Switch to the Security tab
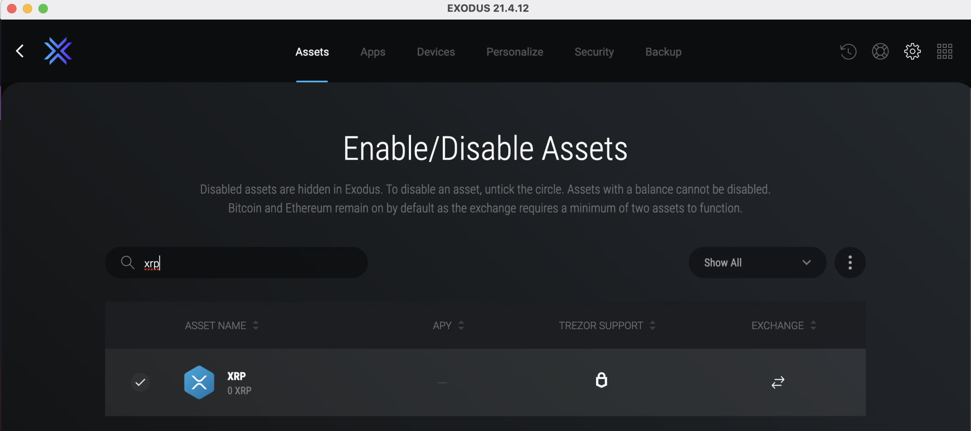Screen dimensions: 971x431 (594, 52)
